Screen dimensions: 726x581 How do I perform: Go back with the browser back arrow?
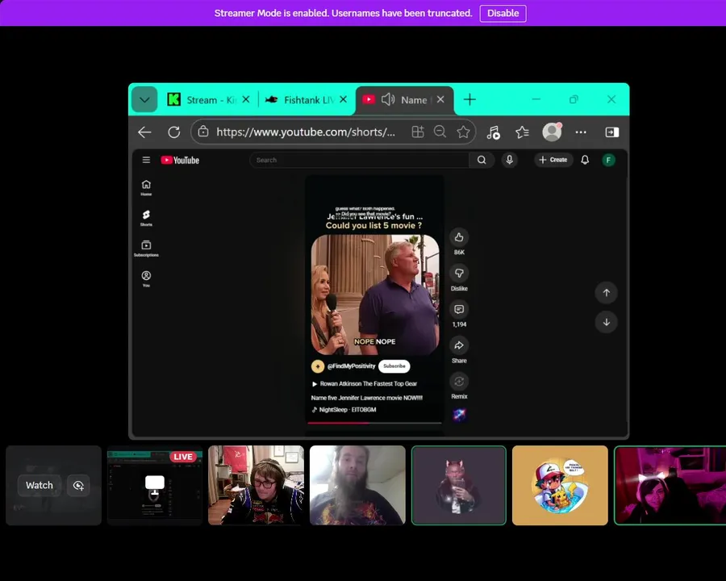(x=144, y=132)
